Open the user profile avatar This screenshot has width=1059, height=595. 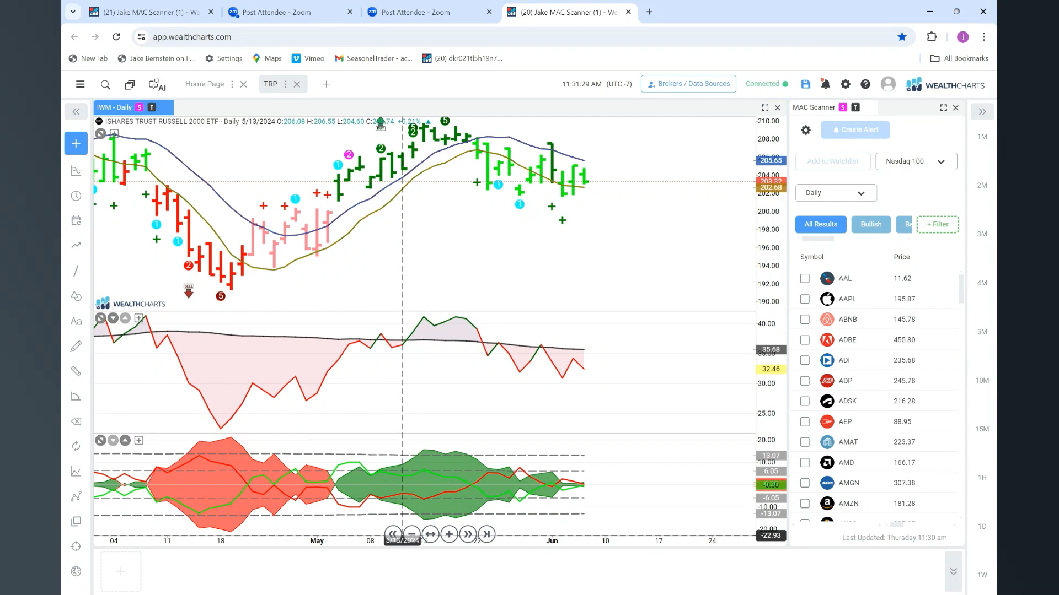click(888, 84)
